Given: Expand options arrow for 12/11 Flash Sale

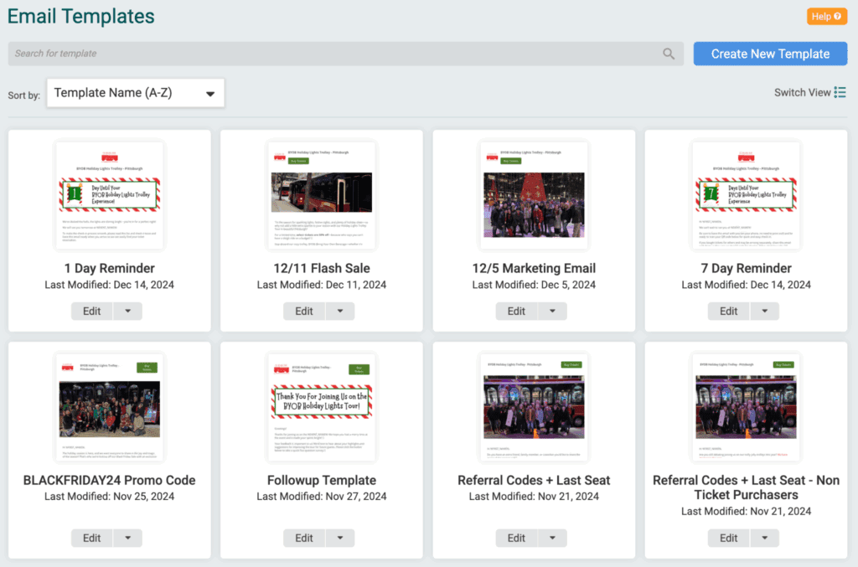Looking at the screenshot, I should (340, 311).
